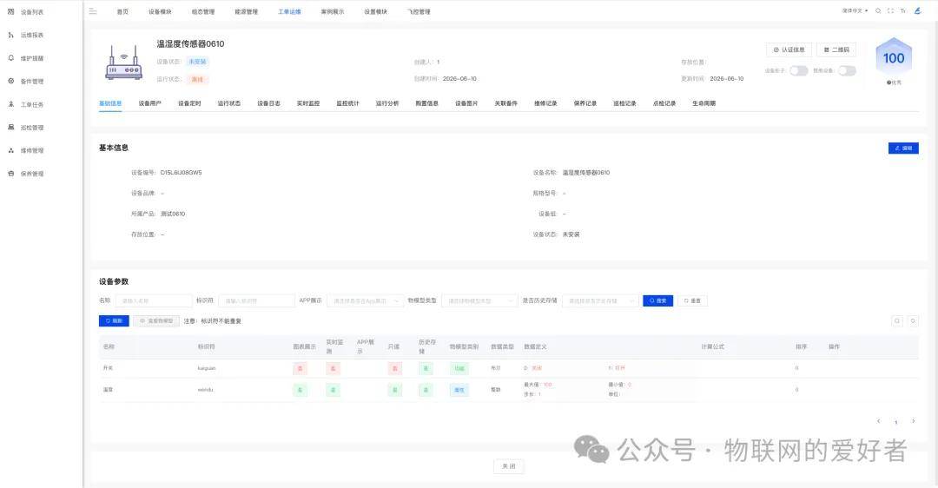
Task: Select the 保养管理 sidebar icon
Action: (10, 174)
